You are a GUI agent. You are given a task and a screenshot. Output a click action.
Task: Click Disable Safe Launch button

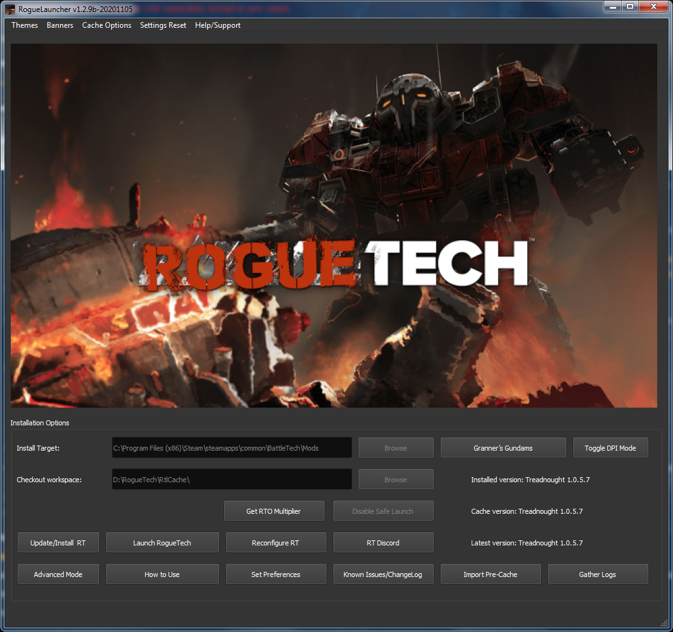pyautogui.click(x=383, y=511)
